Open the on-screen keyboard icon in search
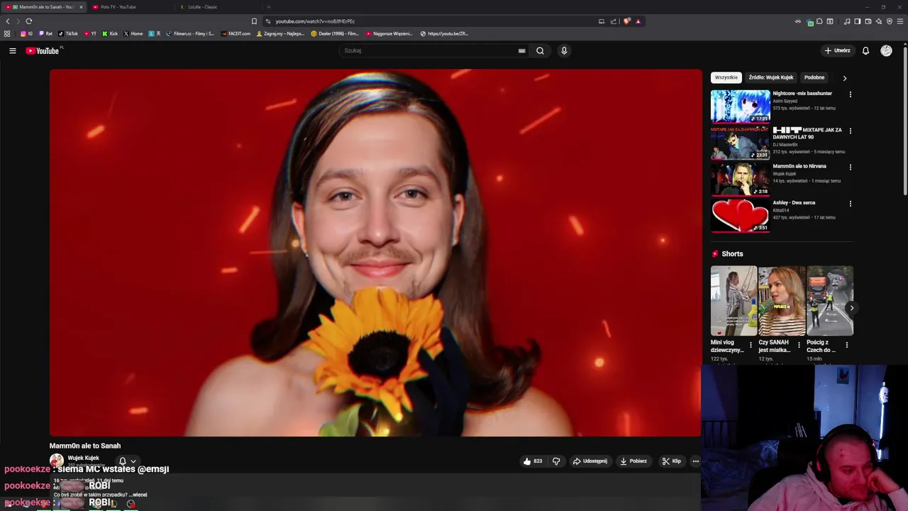 click(521, 50)
